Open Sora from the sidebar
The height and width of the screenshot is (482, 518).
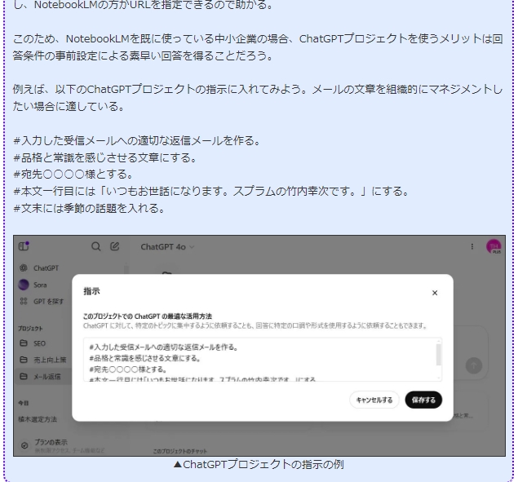point(33,285)
